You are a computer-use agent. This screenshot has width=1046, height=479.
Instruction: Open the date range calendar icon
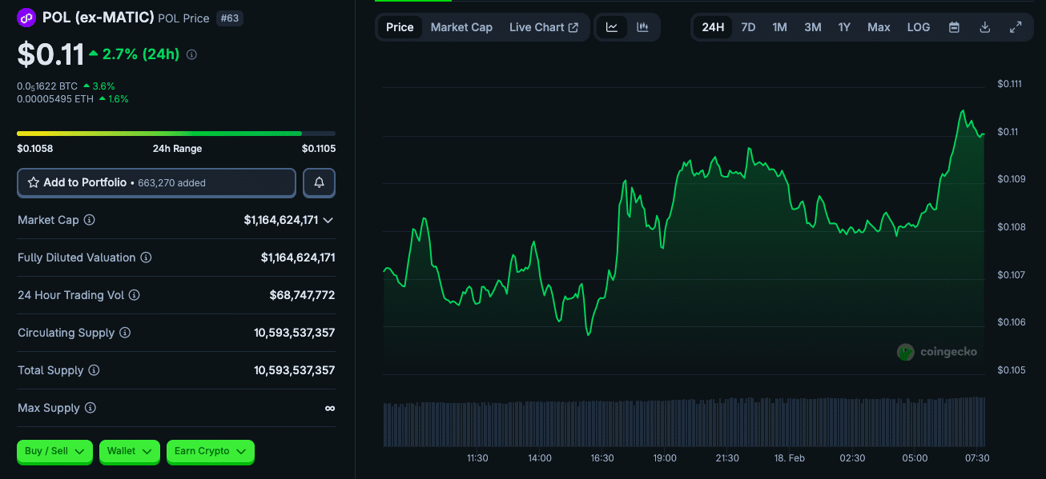tap(953, 26)
